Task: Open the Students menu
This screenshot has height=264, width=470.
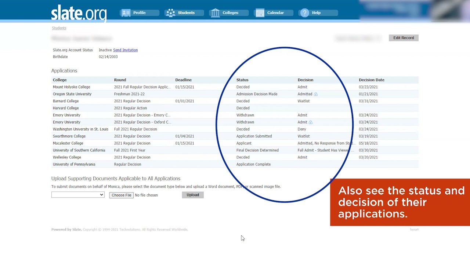Action: (184, 13)
